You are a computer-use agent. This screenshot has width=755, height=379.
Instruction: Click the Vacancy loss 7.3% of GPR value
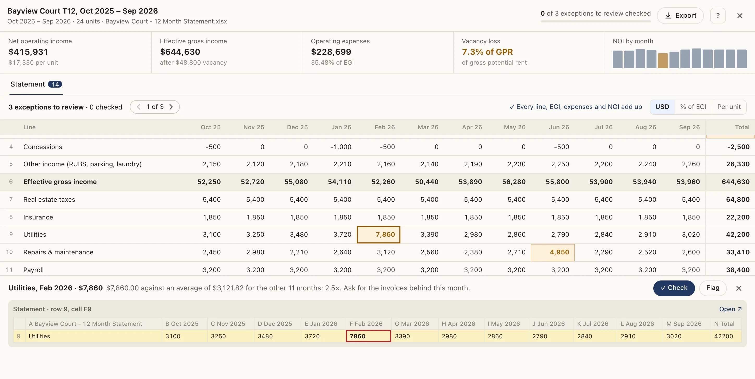pyautogui.click(x=487, y=52)
